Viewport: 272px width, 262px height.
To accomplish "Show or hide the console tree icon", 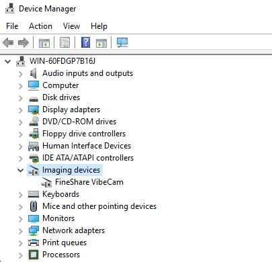I will [x=44, y=43].
